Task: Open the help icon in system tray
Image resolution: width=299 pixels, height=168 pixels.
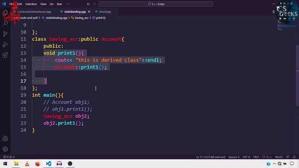Action: (x=268, y=164)
